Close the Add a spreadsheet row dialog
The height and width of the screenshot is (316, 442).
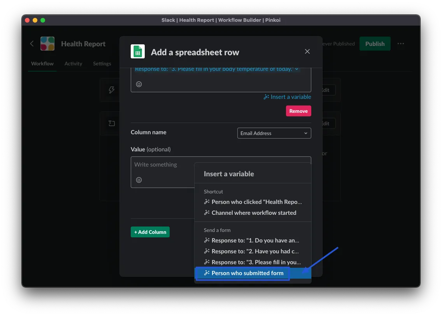(307, 51)
